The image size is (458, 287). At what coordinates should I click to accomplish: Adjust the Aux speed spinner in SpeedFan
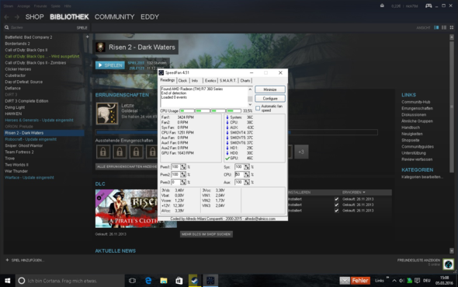pos(247,182)
